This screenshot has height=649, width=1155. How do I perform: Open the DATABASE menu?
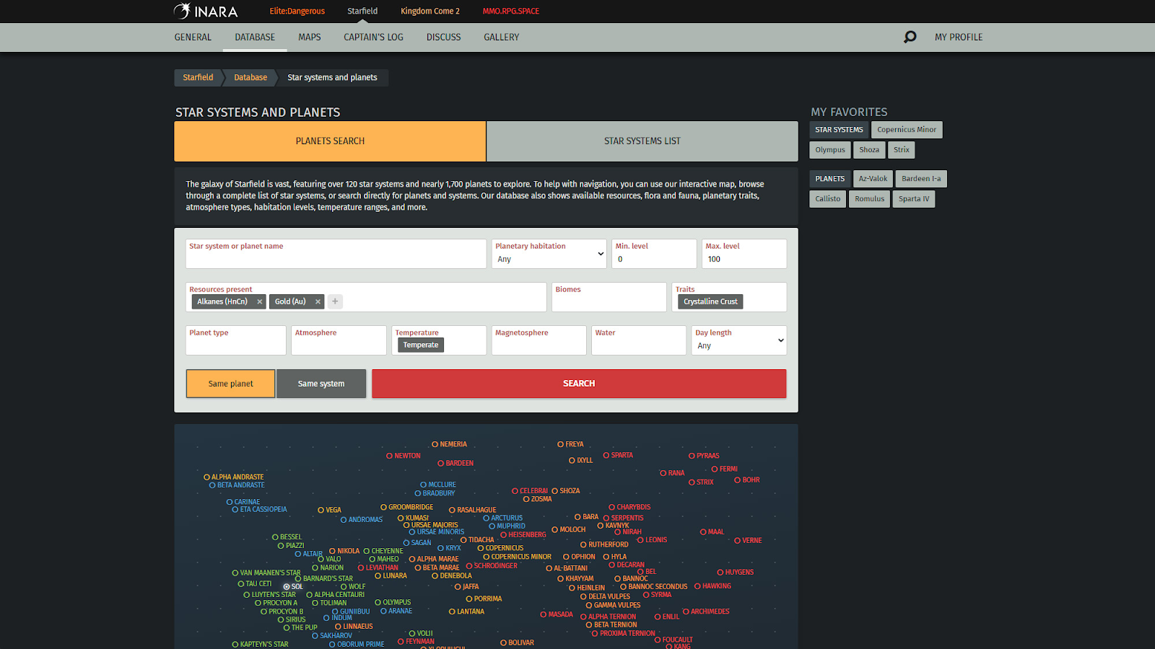255,37
